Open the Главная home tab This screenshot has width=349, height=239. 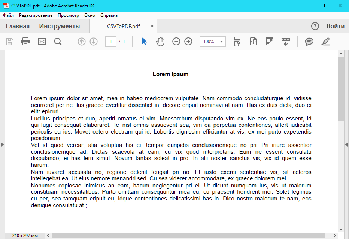click(x=18, y=26)
